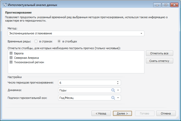Go back with '< Назад' button
Viewport: 181px width, 121px height.
click(x=101, y=113)
